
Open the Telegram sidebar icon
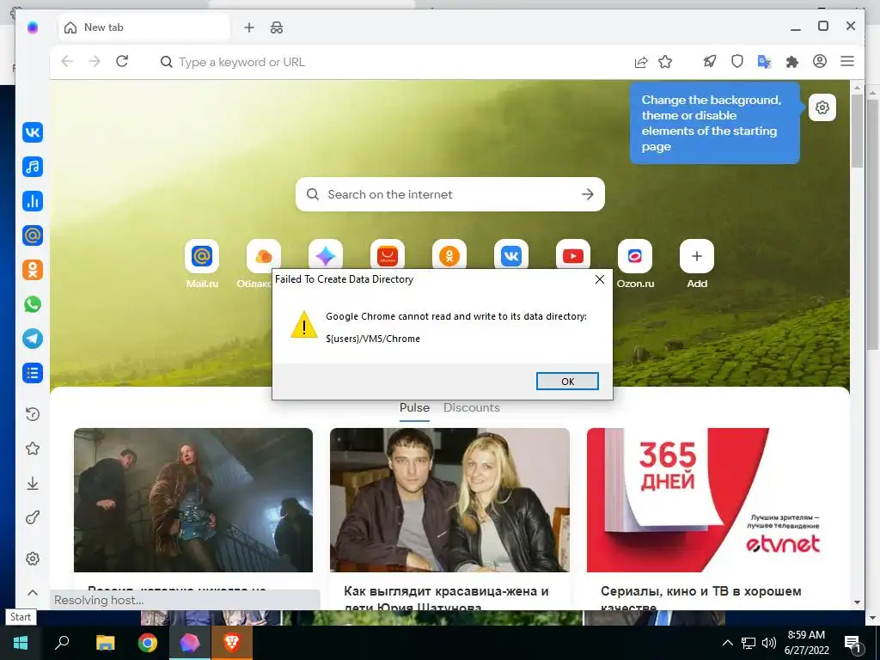pos(33,339)
